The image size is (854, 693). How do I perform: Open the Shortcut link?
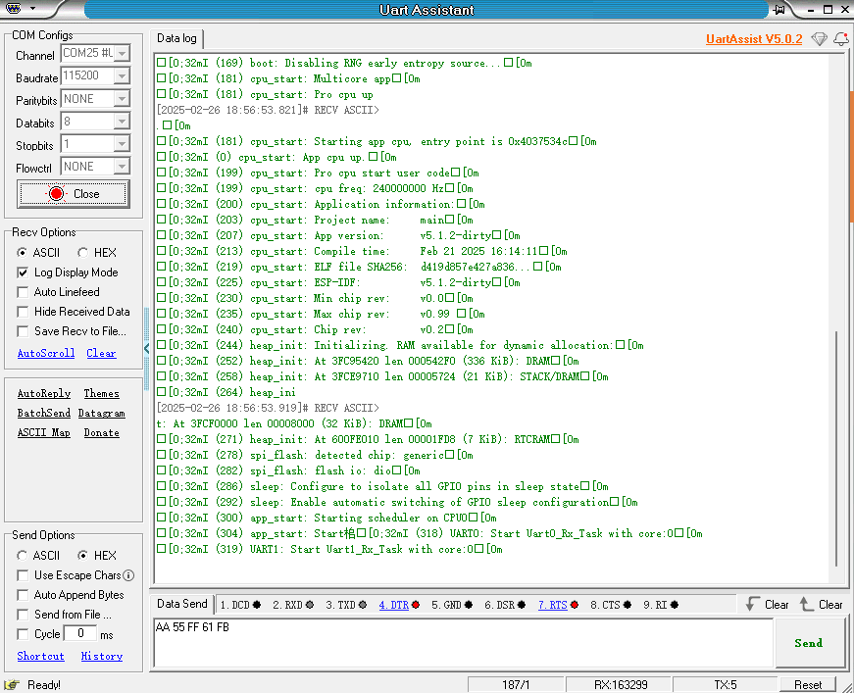[41, 657]
